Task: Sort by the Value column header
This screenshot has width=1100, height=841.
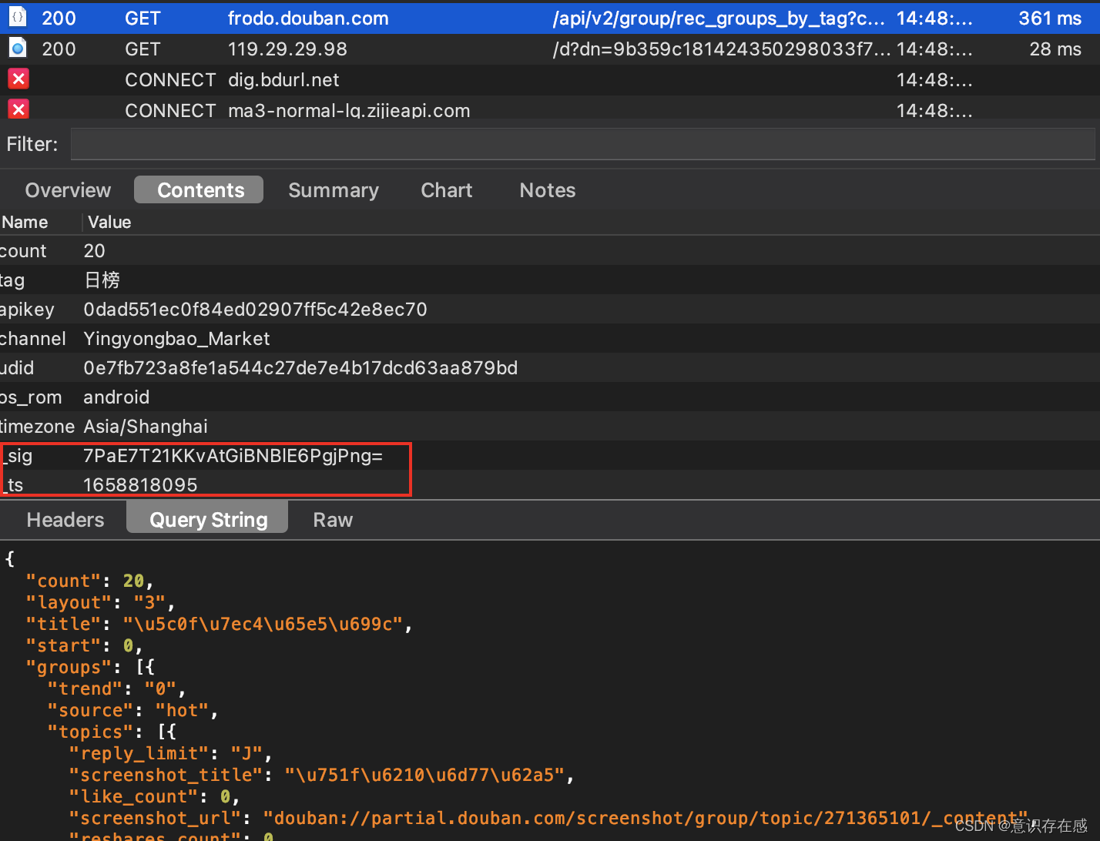Action: (x=109, y=222)
